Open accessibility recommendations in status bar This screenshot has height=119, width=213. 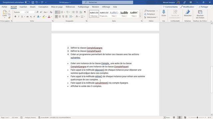55,118
